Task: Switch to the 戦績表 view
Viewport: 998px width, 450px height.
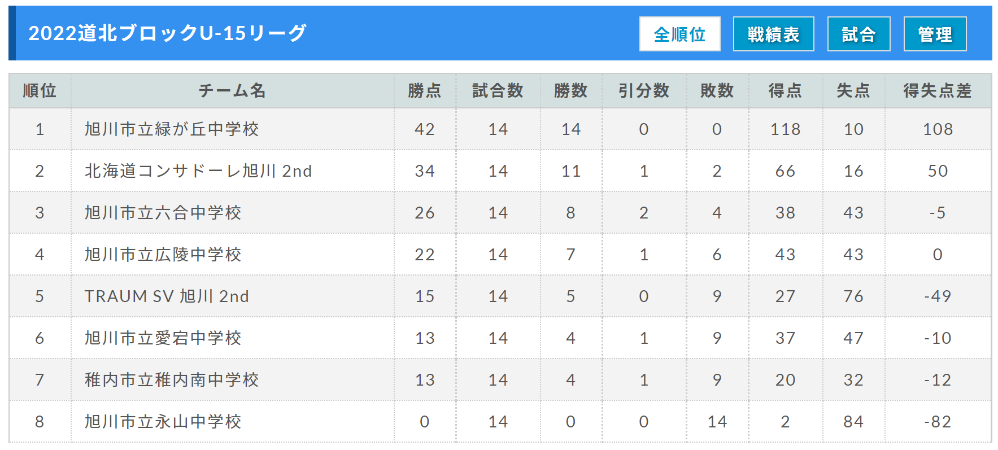Action: (x=773, y=34)
